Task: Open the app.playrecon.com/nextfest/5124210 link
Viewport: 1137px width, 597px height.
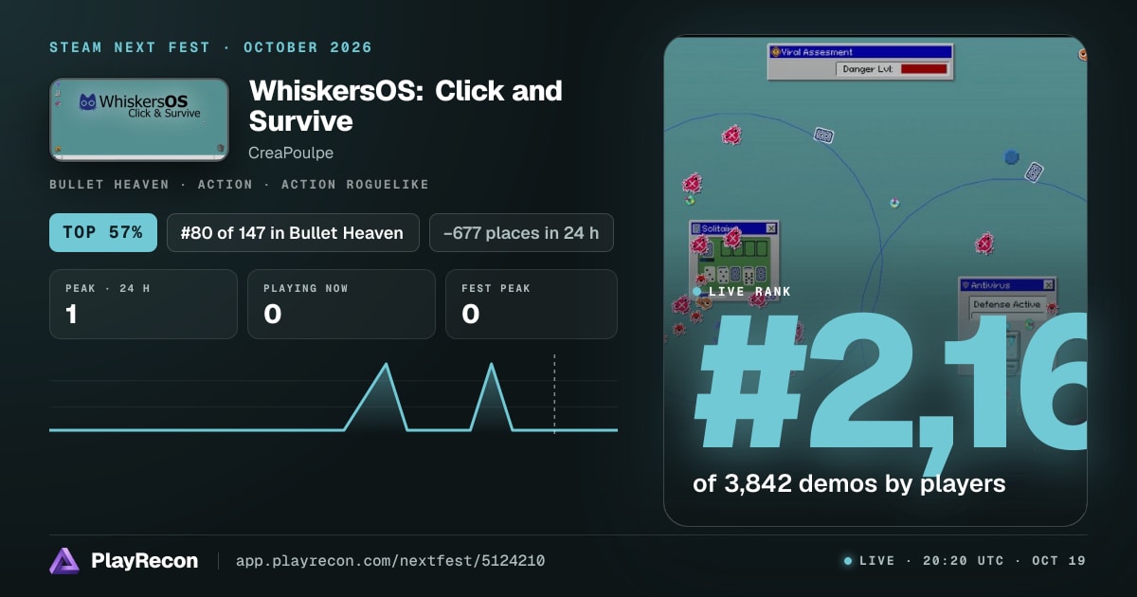Action: (x=390, y=561)
